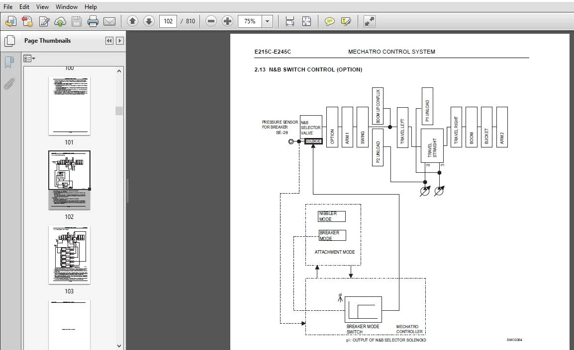Click the zoom percentage field showing 75%

(x=250, y=21)
